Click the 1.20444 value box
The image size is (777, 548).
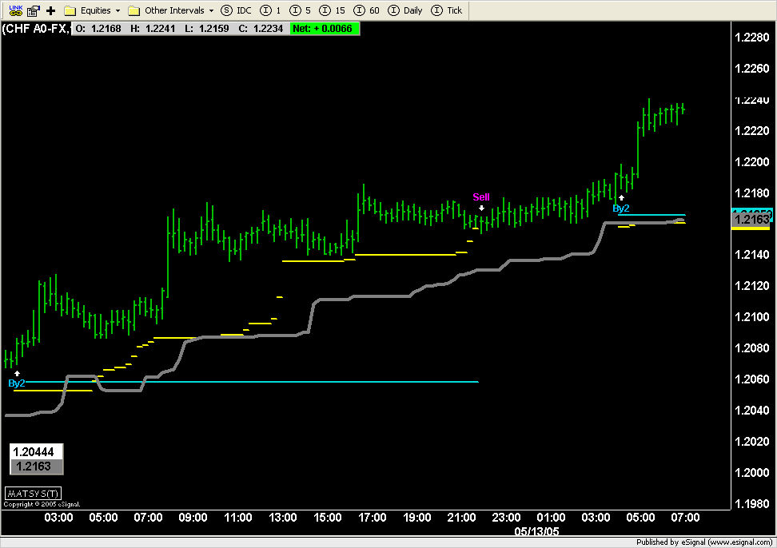tap(36, 451)
